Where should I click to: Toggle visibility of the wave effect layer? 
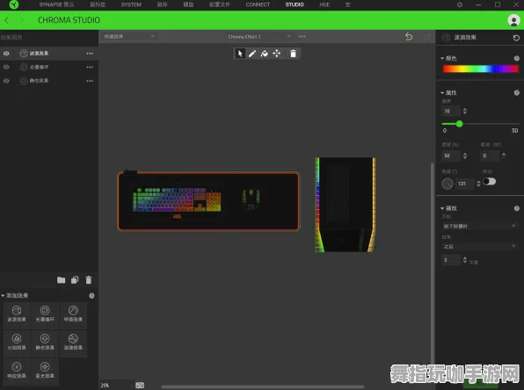pos(6,54)
